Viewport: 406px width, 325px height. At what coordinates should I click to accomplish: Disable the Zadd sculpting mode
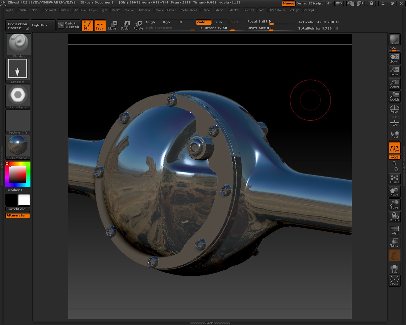click(203, 22)
